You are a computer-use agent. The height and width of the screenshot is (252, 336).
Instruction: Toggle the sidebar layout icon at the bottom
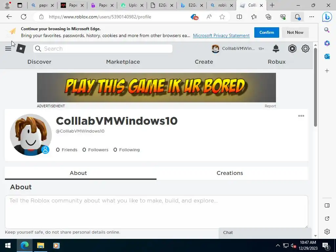[327, 205]
